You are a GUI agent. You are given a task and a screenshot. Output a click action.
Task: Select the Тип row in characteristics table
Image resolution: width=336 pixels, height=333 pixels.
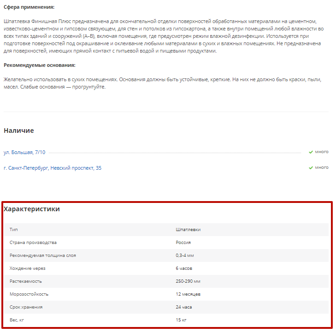tap(166, 230)
